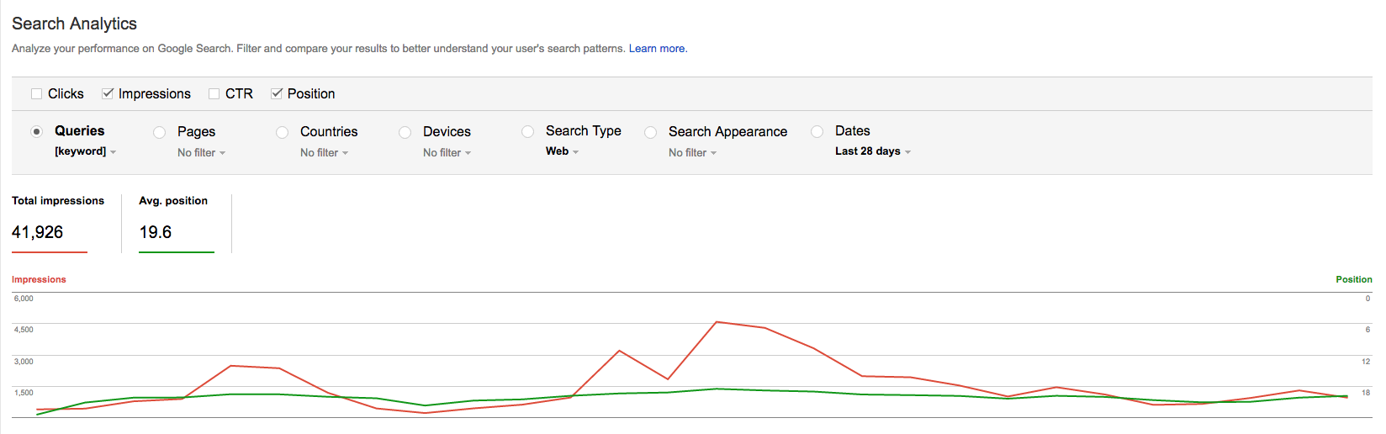This screenshot has height=434, width=1386.
Task: Select the Countries radio button
Action: coord(282,132)
